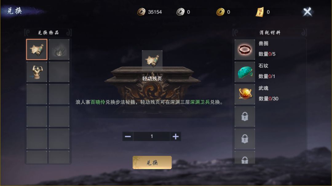Click the first locked material slot
The height and width of the screenshot is (186, 332).
pyautogui.click(x=245, y=117)
